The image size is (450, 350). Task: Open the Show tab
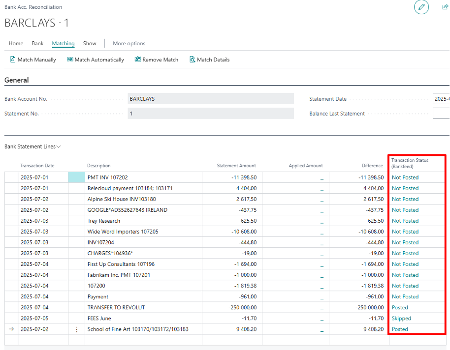[x=90, y=43]
